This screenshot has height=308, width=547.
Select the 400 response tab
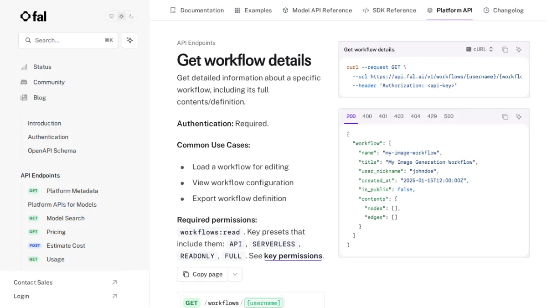tap(367, 116)
